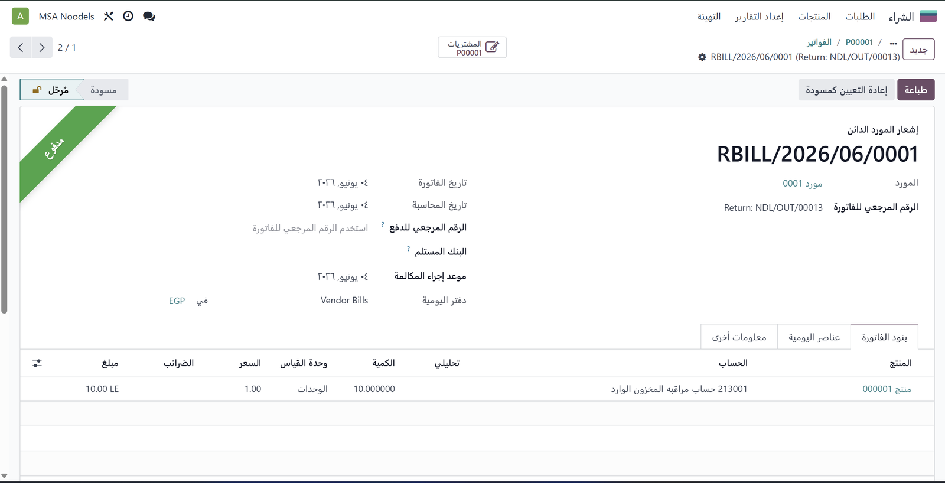Click the user avatar A icon
Image resolution: width=945 pixels, height=483 pixels.
pos(20,16)
